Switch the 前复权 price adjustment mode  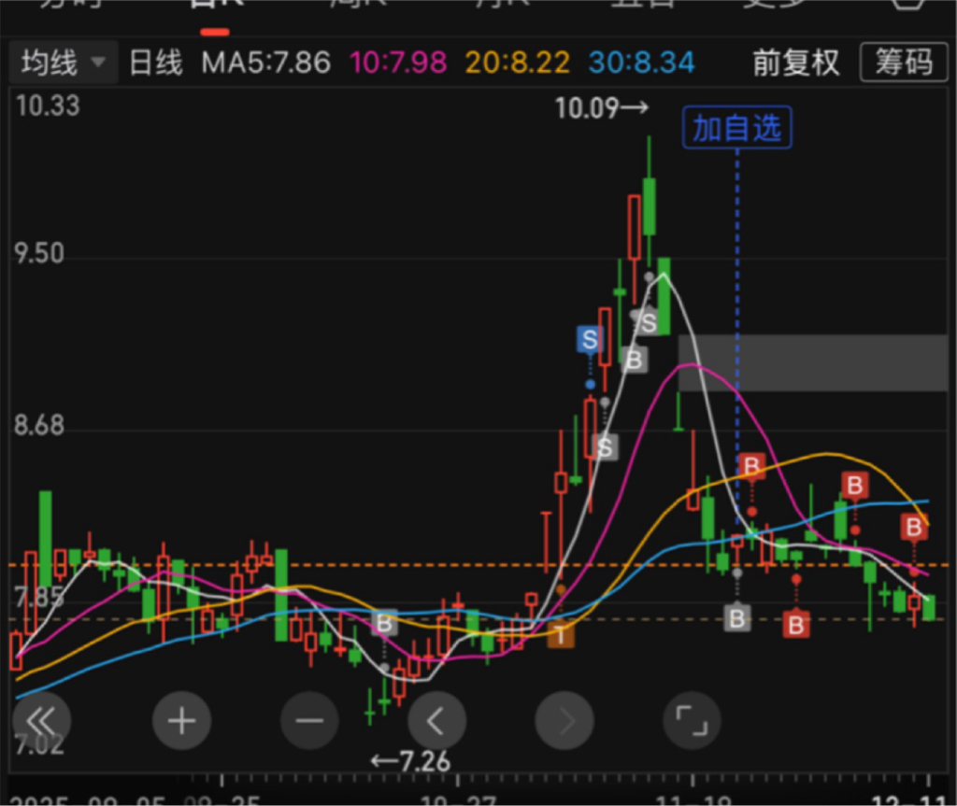796,63
